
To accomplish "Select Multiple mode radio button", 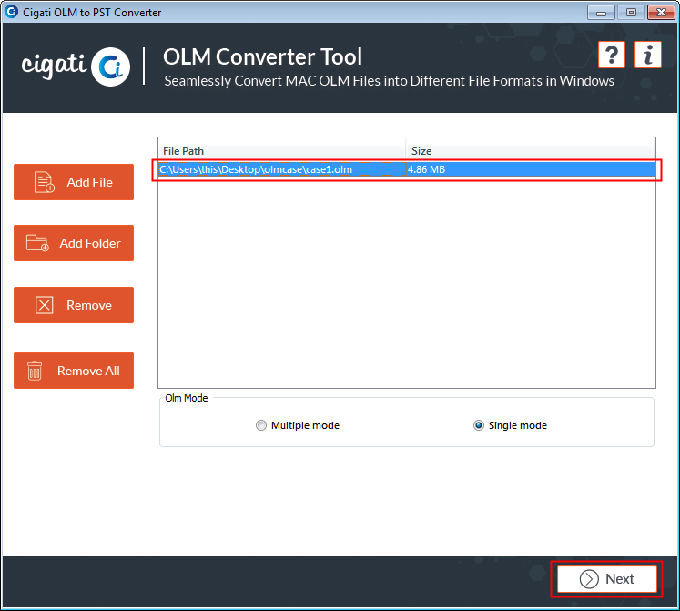I will tap(261, 425).
